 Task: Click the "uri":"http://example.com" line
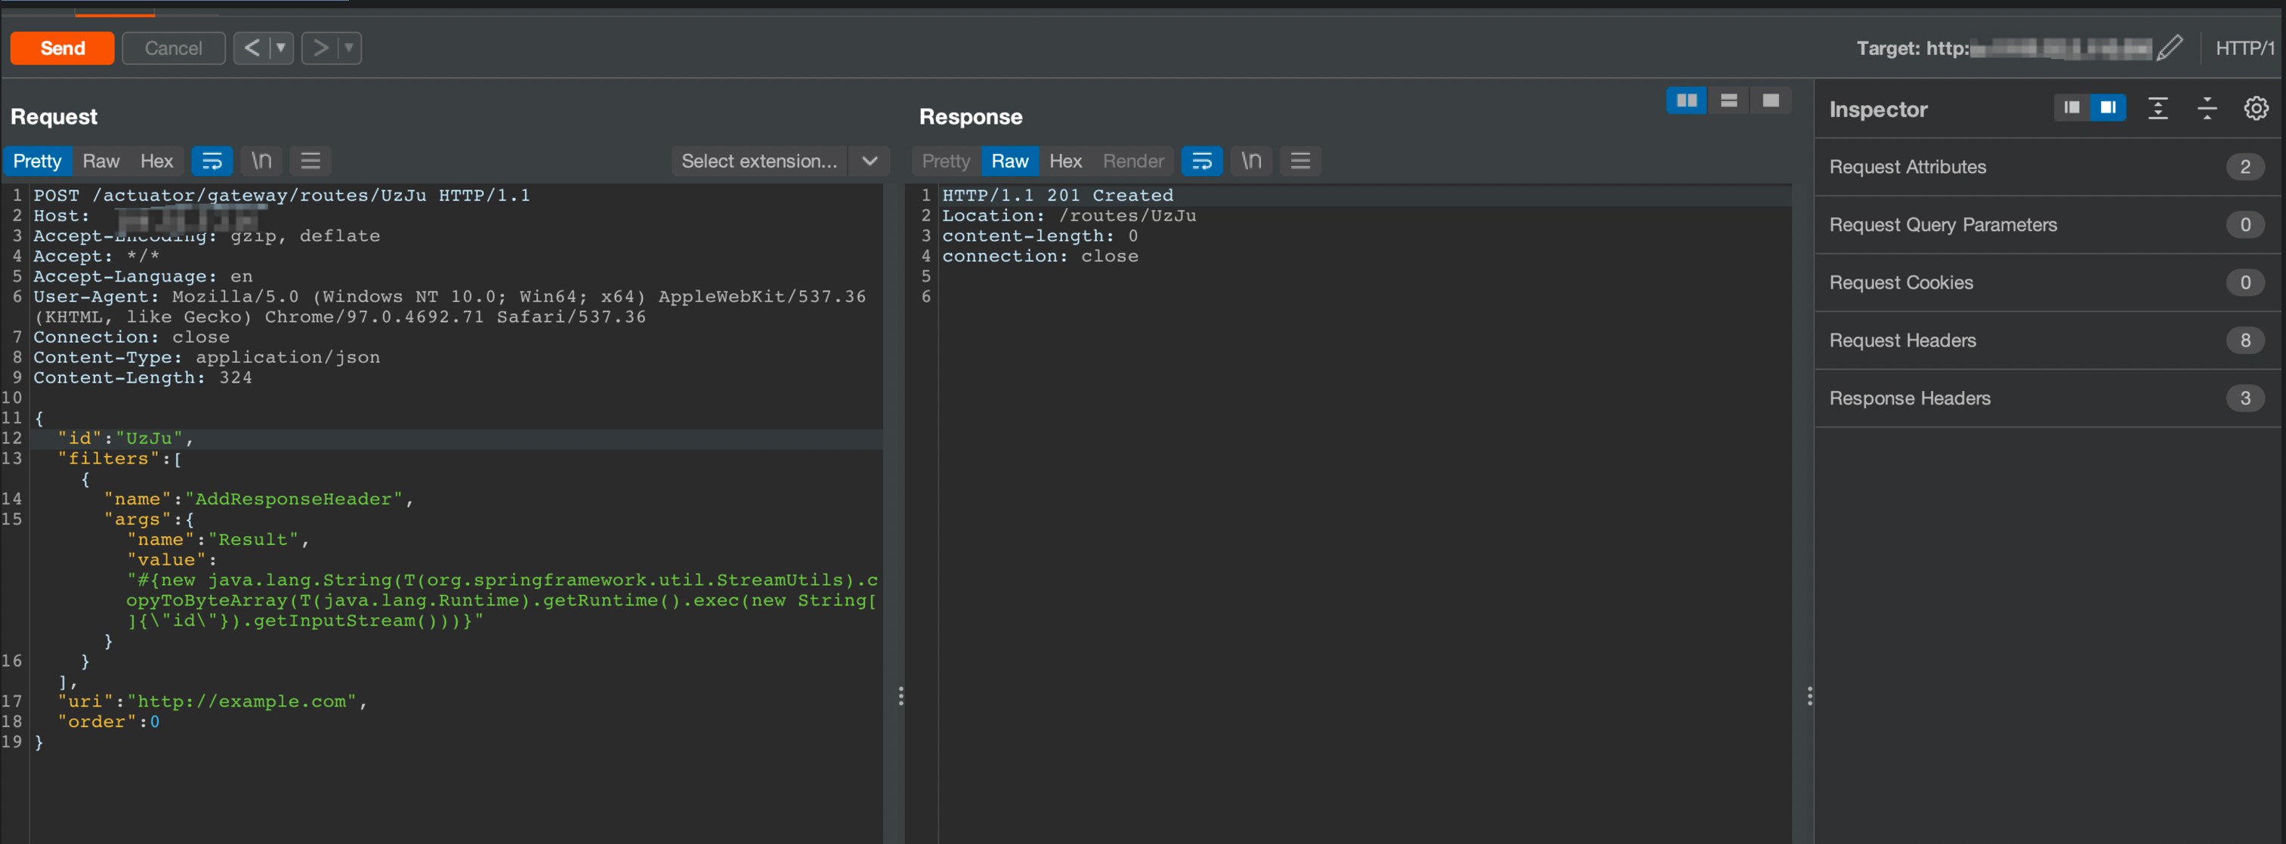pyautogui.click(x=212, y=701)
